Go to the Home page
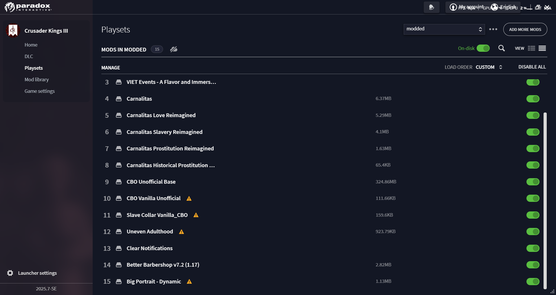The height and width of the screenshot is (295, 556). click(x=31, y=45)
